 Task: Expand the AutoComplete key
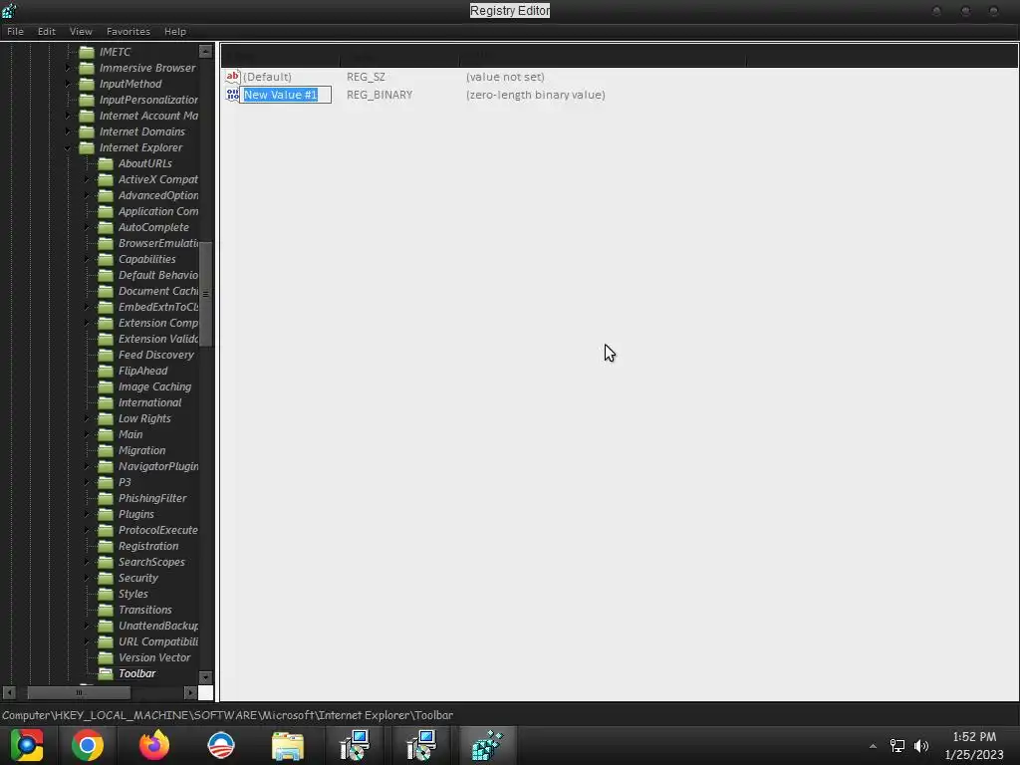coord(88,227)
